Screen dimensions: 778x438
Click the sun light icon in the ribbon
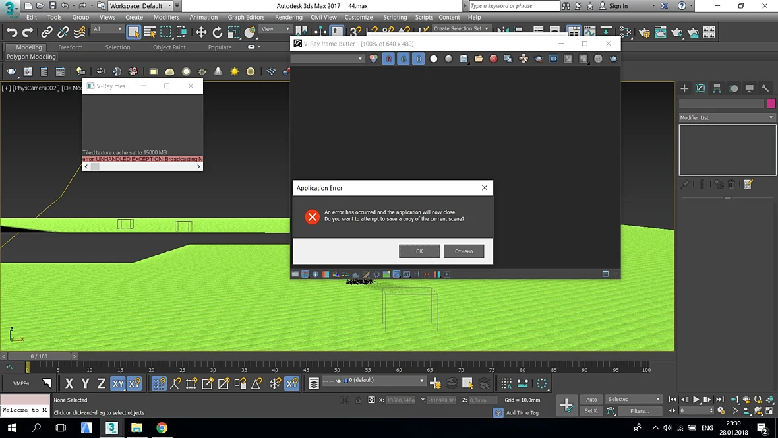coord(234,71)
